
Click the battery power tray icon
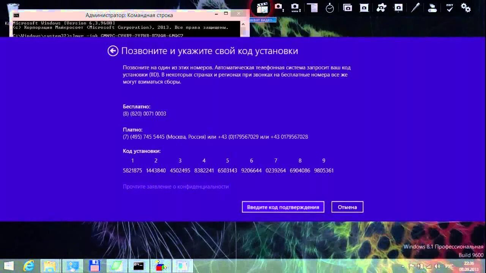click(x=421, y=266)
